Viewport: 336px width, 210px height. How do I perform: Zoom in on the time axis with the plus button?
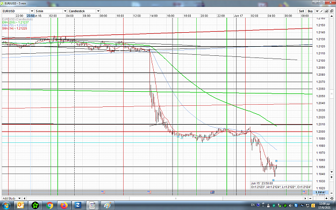click(x=326, y=198)
